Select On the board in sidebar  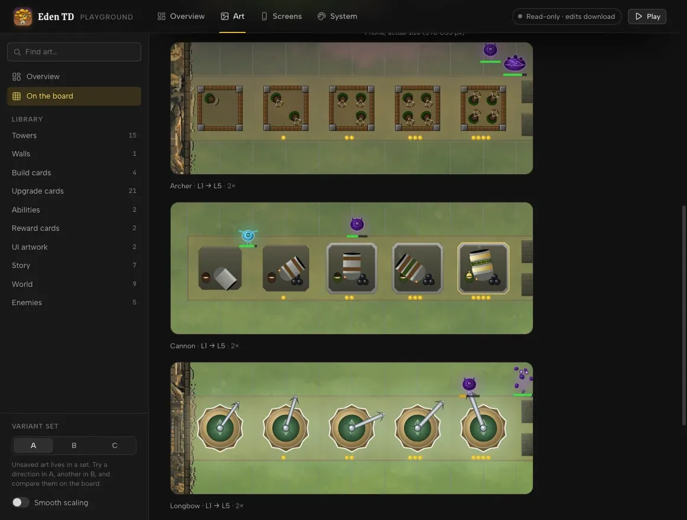coord(74,96)
